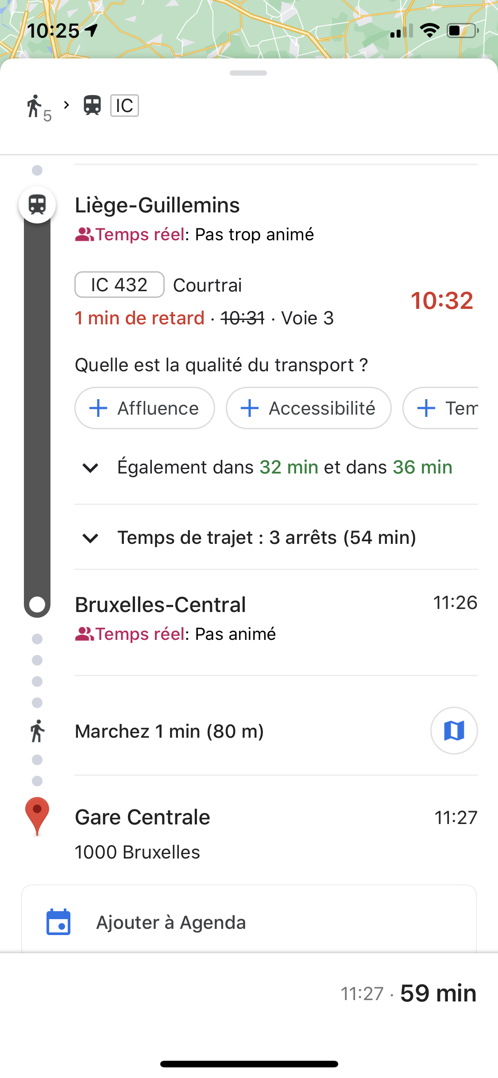Tap the train icon in route summary
498x1078 pixels.
click(92, 106)
